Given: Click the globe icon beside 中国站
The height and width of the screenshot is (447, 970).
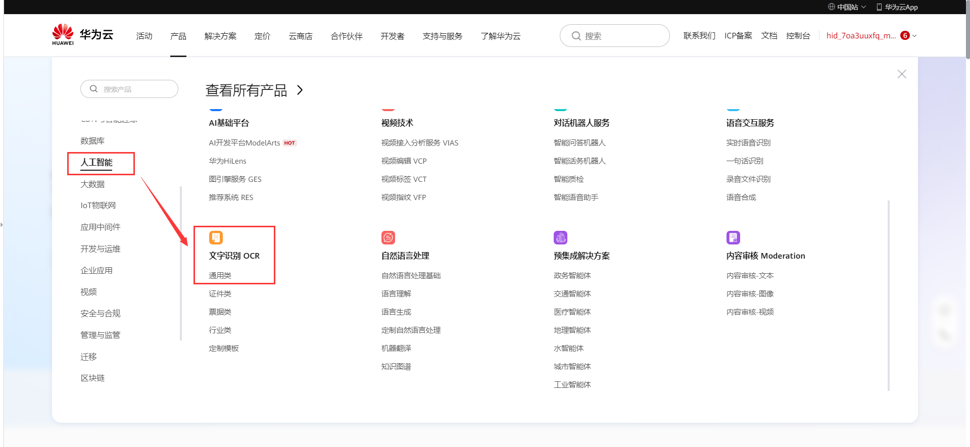Looking at the screenshot, I should tap(831, 7).
